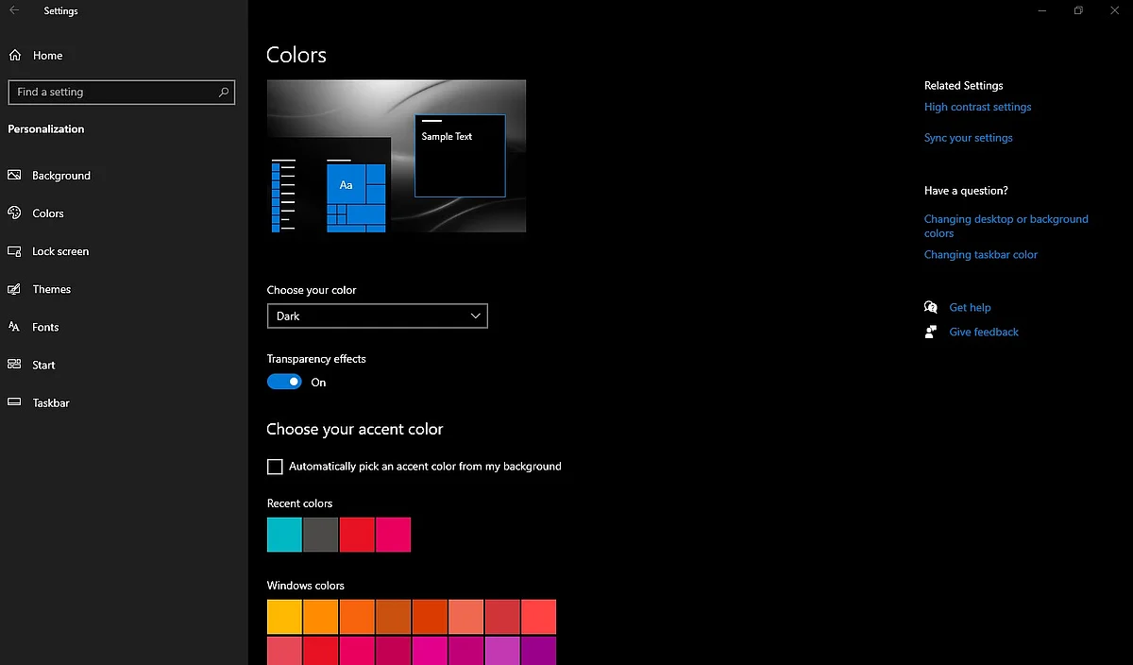Viewport: 1133px width, 665px height.
Task: Open the Themes settings page
Action: point(52,289)
